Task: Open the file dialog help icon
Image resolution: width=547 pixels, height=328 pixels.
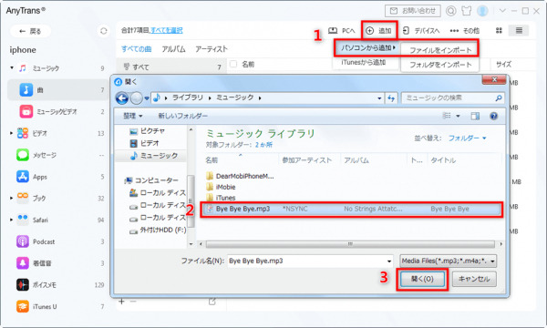Action: tap(493, 116)
